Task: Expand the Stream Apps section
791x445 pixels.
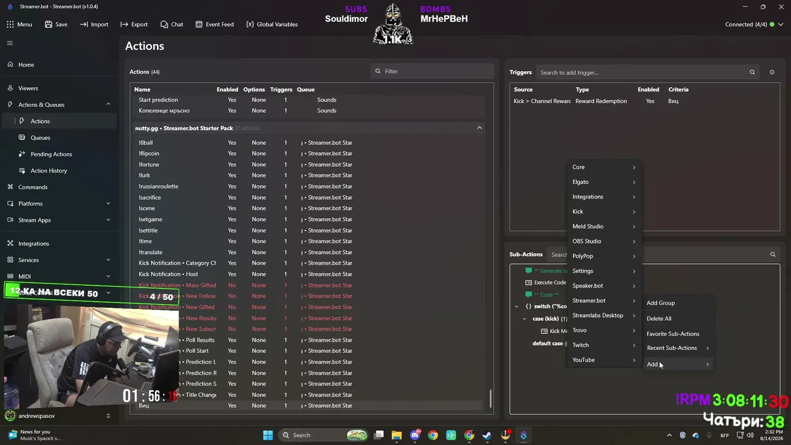Action: [x=108, y=220]
